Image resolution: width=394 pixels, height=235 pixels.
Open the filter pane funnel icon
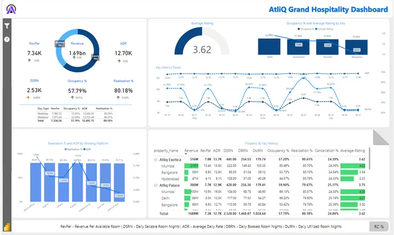(x=7, y=26)
